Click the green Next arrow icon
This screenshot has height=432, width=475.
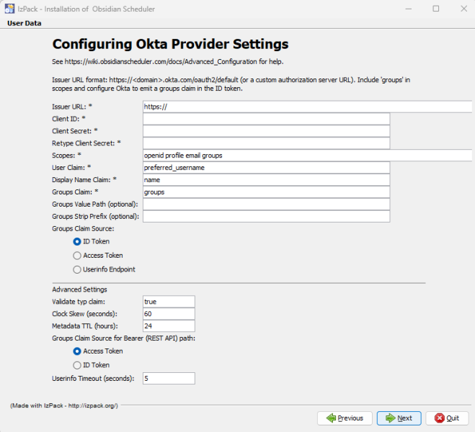(391, 418)
